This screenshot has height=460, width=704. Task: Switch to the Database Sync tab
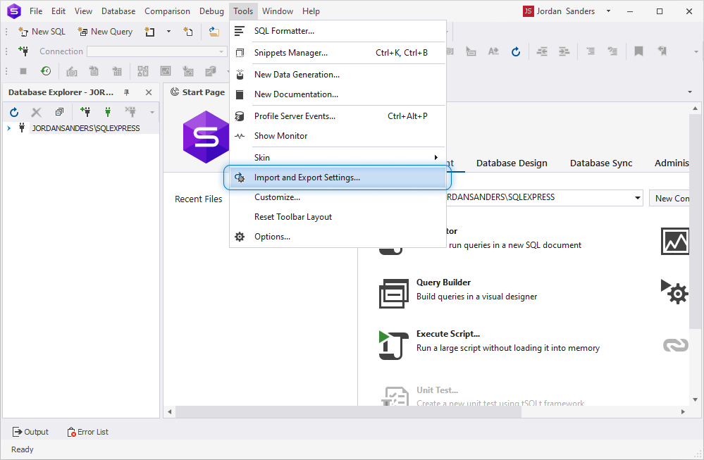pos(601,163)
